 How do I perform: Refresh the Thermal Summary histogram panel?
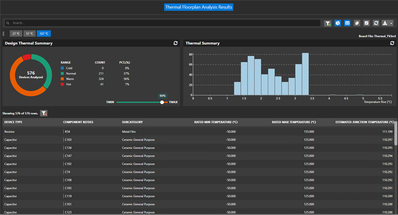point(392,43)
